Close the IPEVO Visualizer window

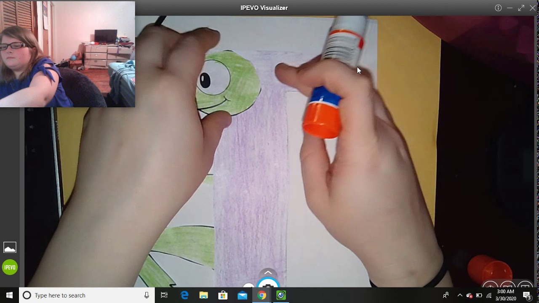533,8
